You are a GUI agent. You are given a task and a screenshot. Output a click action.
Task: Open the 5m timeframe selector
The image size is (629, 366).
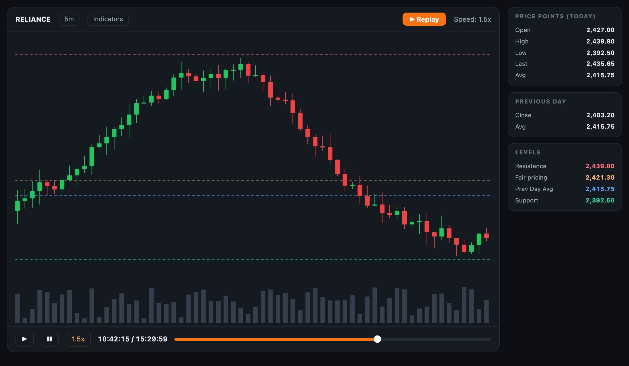click(x=69, y=19)
